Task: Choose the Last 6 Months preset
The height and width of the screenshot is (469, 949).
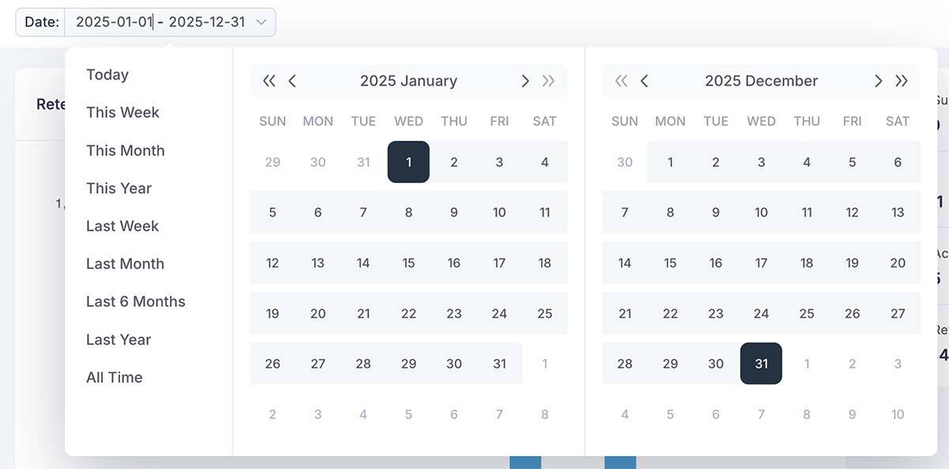Action: click(135, 301)
